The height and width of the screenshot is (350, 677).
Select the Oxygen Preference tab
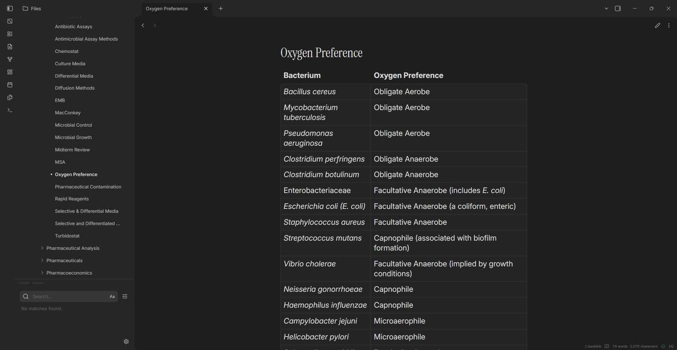click(172, 9)
